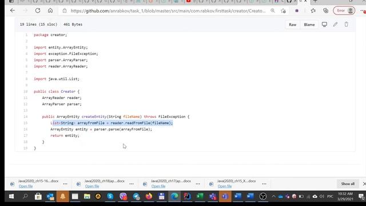Screen dimensions: 366x206
Task: Switch to Microsoft Edge in taskbar
Action: [174, 196]
